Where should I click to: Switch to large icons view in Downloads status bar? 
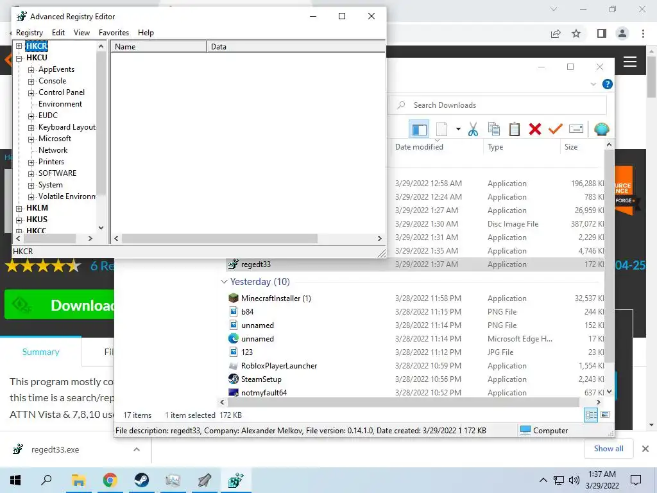605,415
